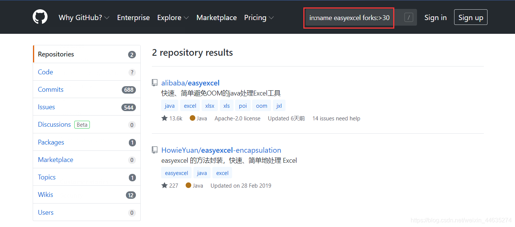Viewport: 515px width, 227px height.
Task: Click Java language label under alibaba/easyexcel
Action: [x=198, y=118]
